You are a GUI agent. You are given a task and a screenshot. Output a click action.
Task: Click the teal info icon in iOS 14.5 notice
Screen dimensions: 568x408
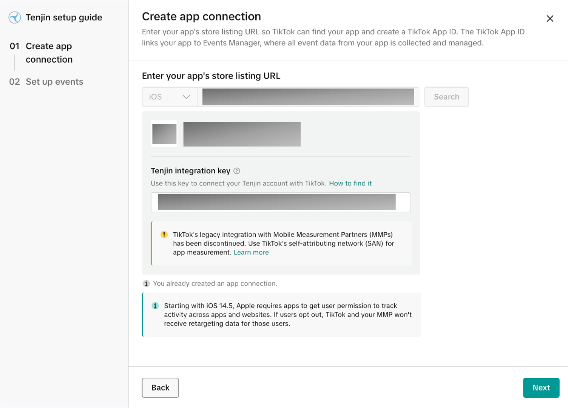pos(155,306)
